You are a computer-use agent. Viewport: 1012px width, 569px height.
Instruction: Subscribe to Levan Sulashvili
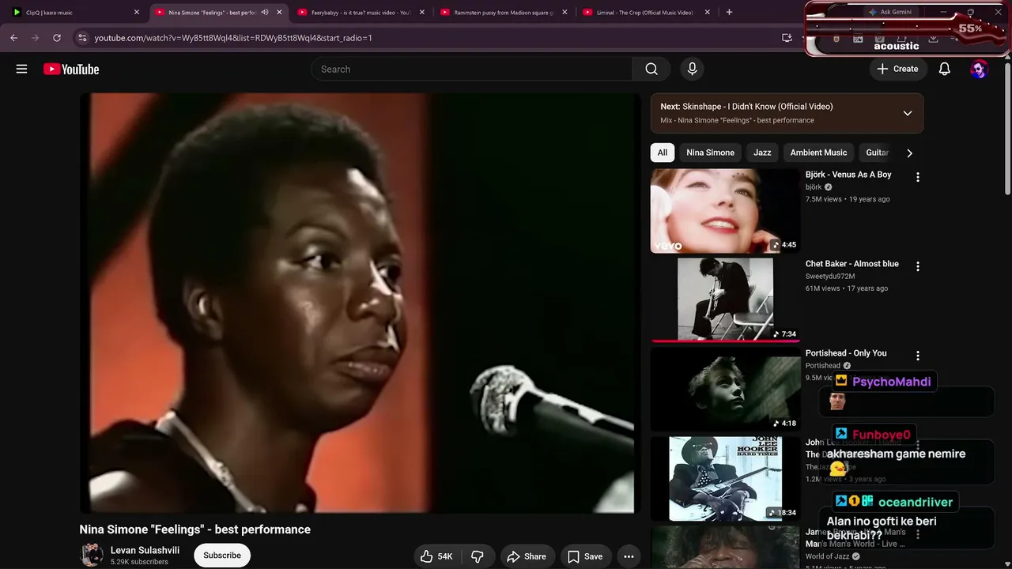(x=222, y=556)
